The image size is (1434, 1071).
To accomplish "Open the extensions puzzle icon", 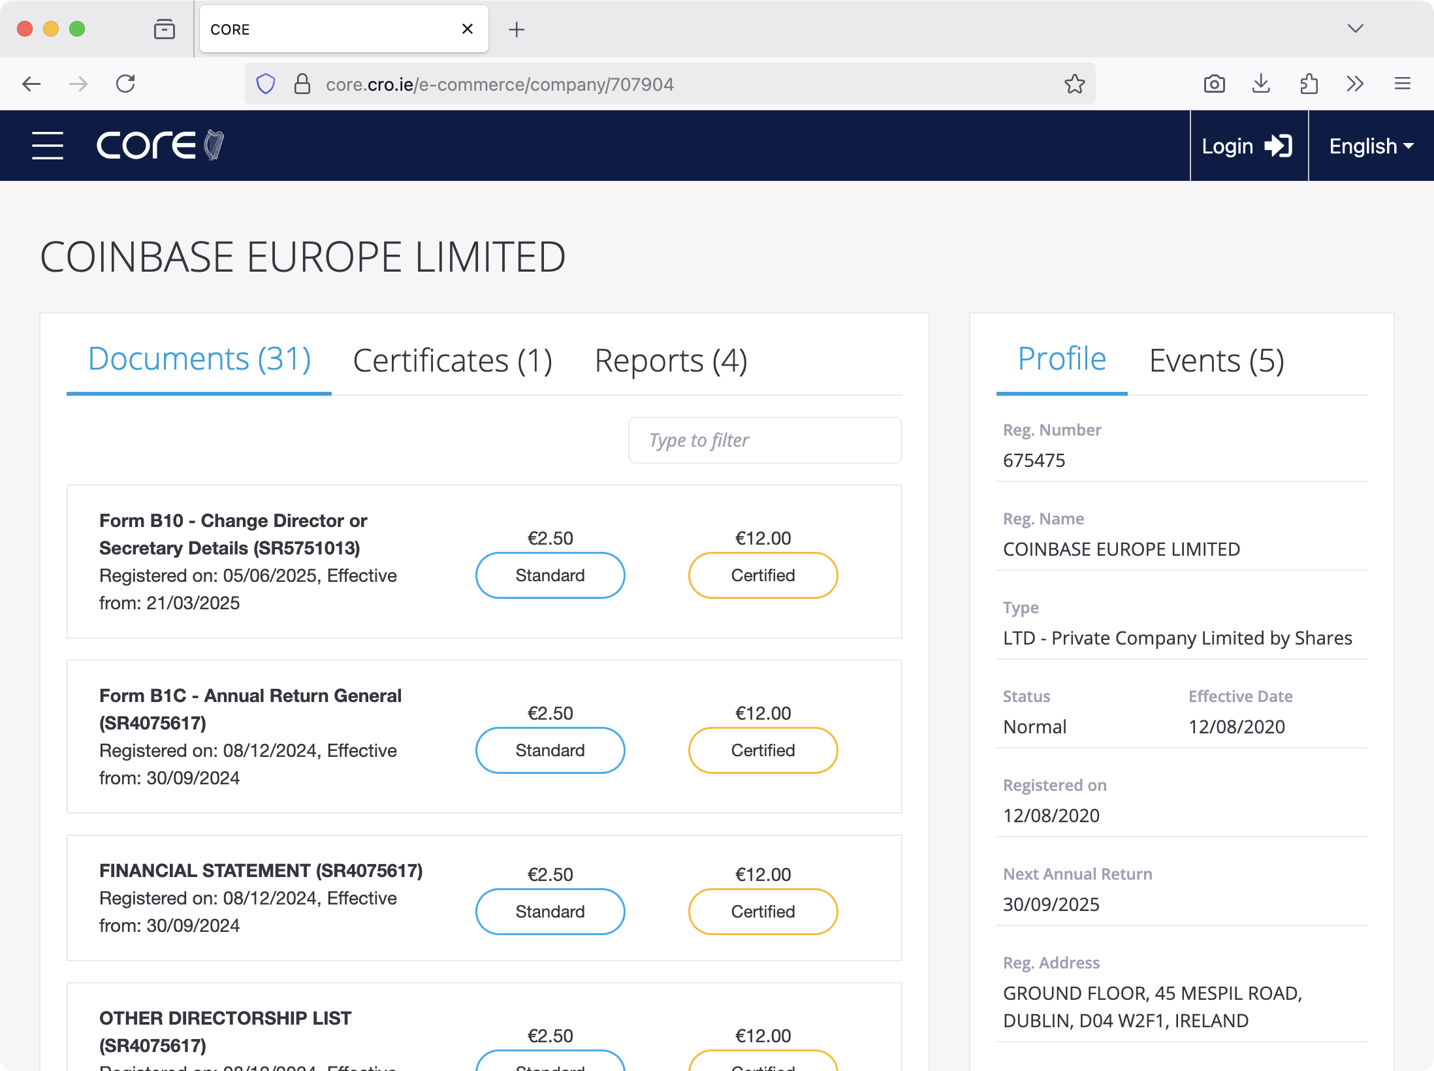I will tap(1309, 84).
